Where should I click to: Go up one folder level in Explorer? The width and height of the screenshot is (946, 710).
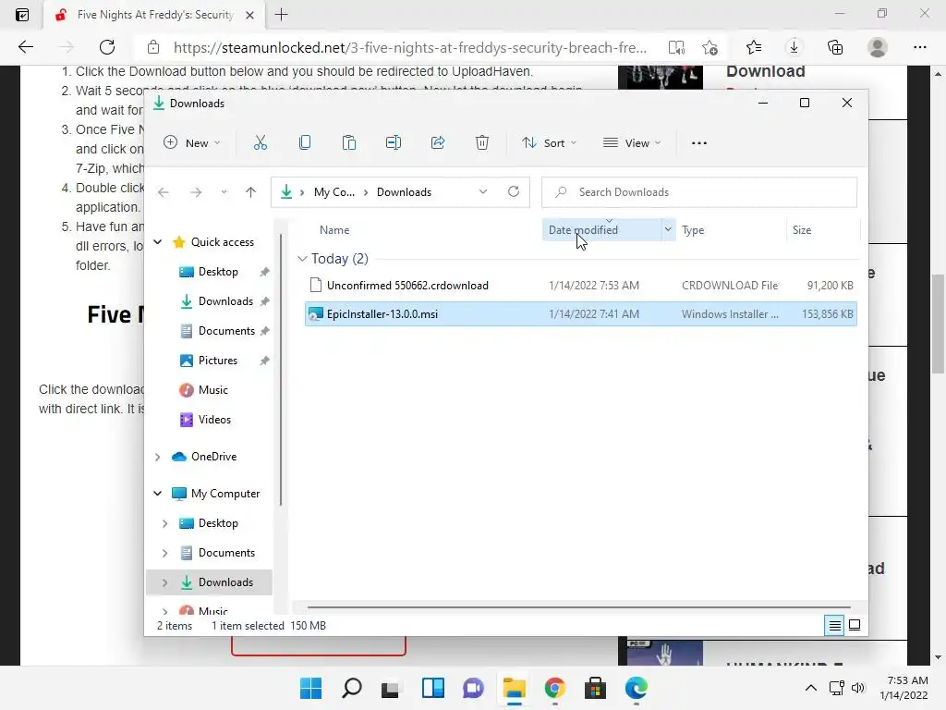pyautogui.click(x=250, y=192)
